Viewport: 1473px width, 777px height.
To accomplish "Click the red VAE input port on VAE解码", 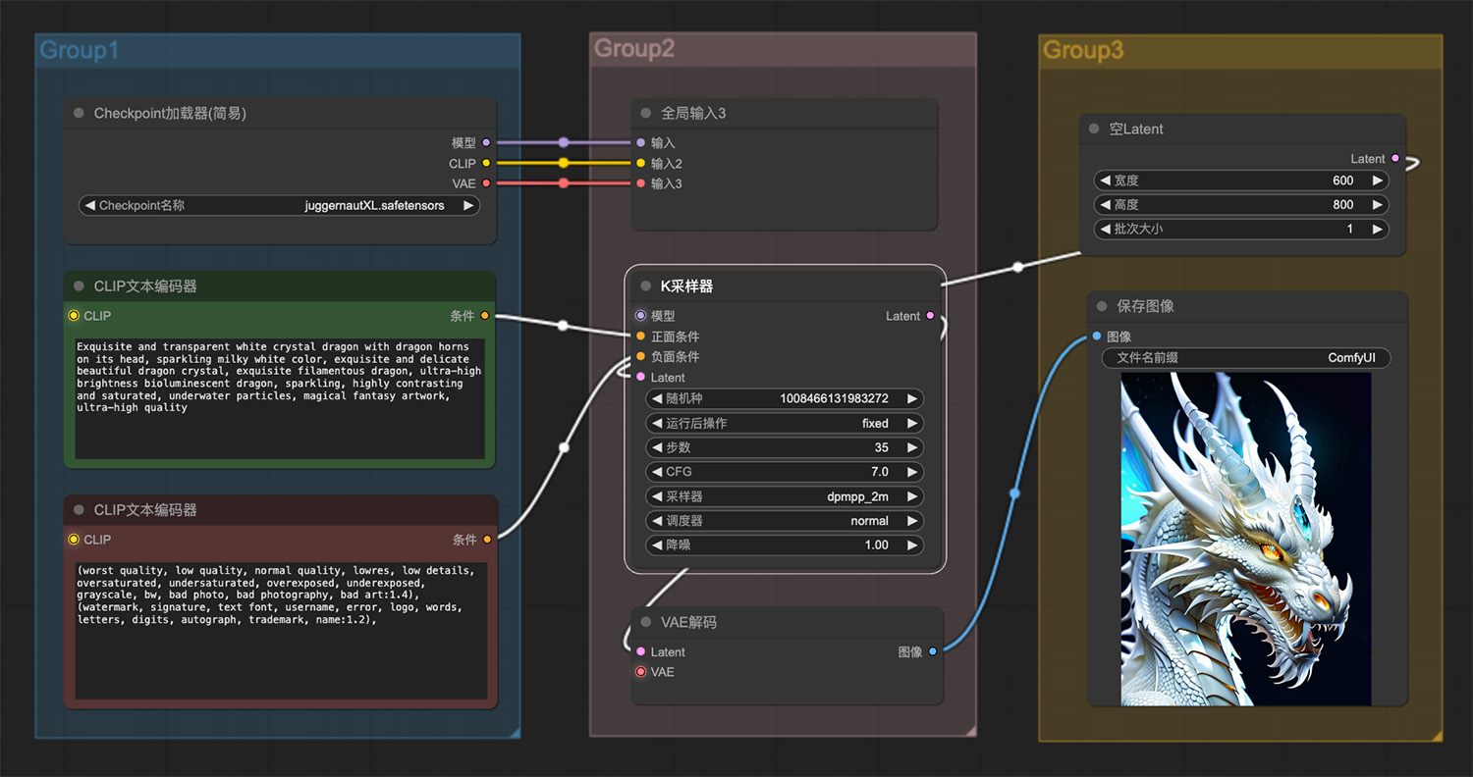I will pos(641,672).
